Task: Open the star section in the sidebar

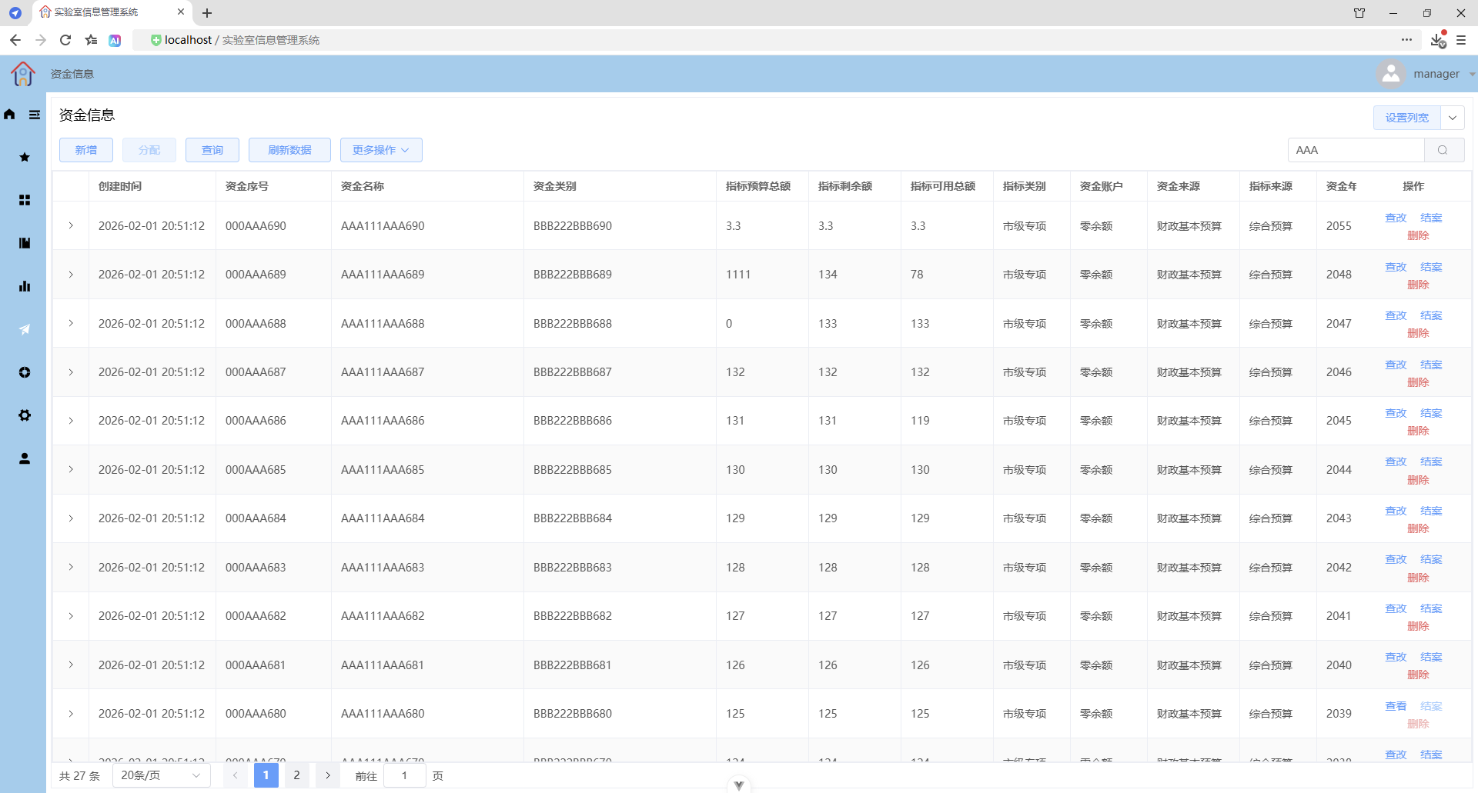Action: point(25,157)
